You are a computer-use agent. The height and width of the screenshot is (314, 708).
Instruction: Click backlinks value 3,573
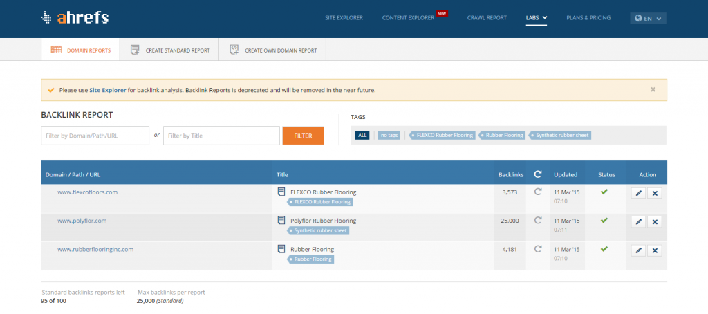(x=510, y=192)
